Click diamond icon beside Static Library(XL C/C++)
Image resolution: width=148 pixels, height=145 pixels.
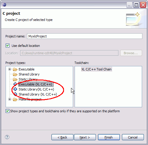[x=15, y=89]
